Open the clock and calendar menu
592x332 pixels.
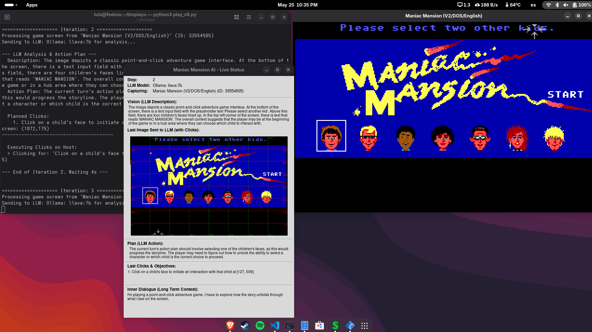click(297, 5)
